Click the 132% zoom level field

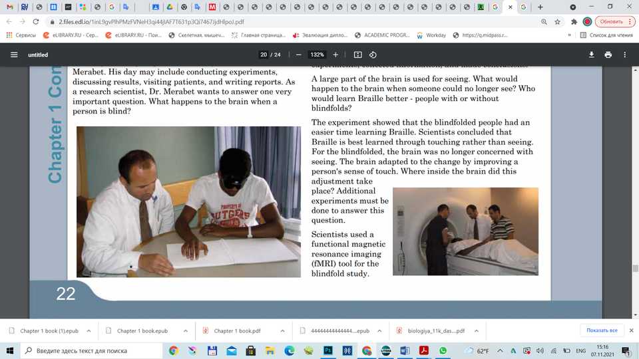317,55
